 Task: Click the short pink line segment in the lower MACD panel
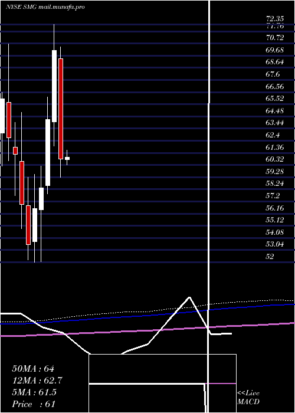(221, 383)
